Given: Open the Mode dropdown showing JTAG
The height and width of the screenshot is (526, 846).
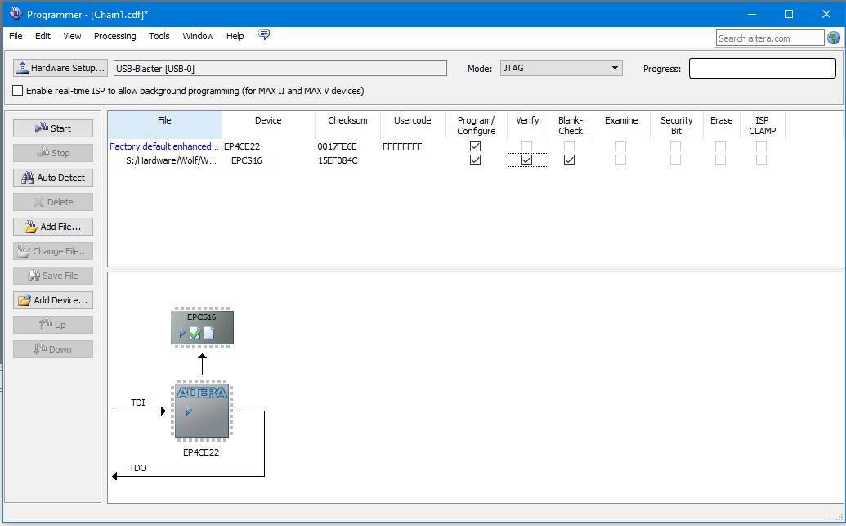Looking at the screenshot, I should click(561, 68).
